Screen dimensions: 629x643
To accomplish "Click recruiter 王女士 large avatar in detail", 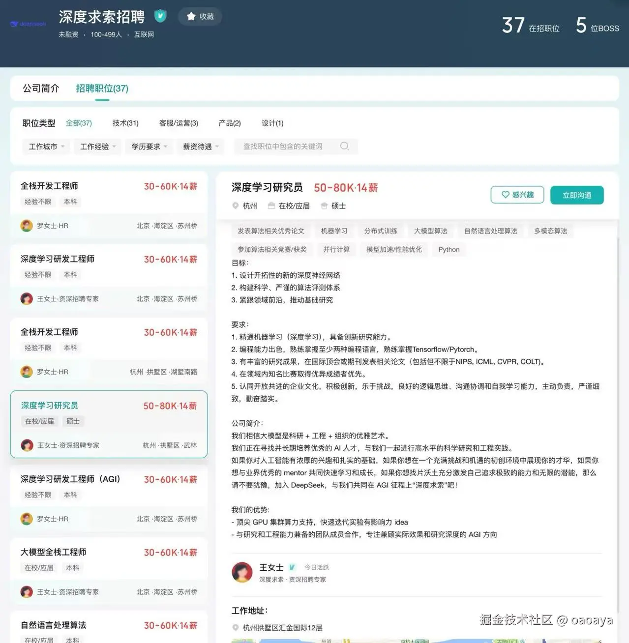I will pos(242,572).
